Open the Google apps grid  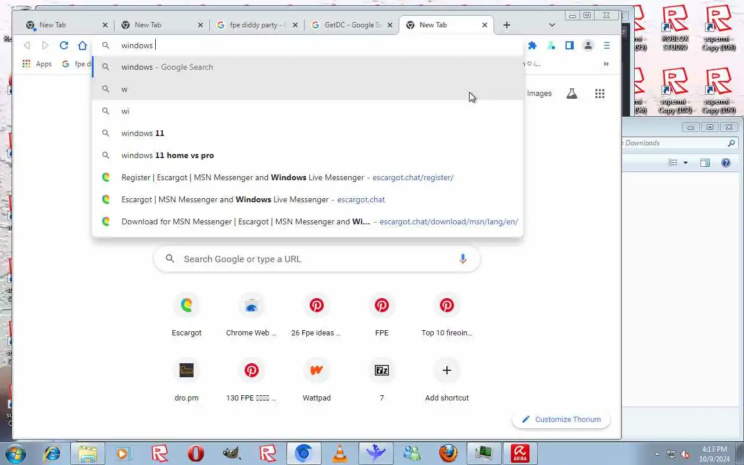600,93
